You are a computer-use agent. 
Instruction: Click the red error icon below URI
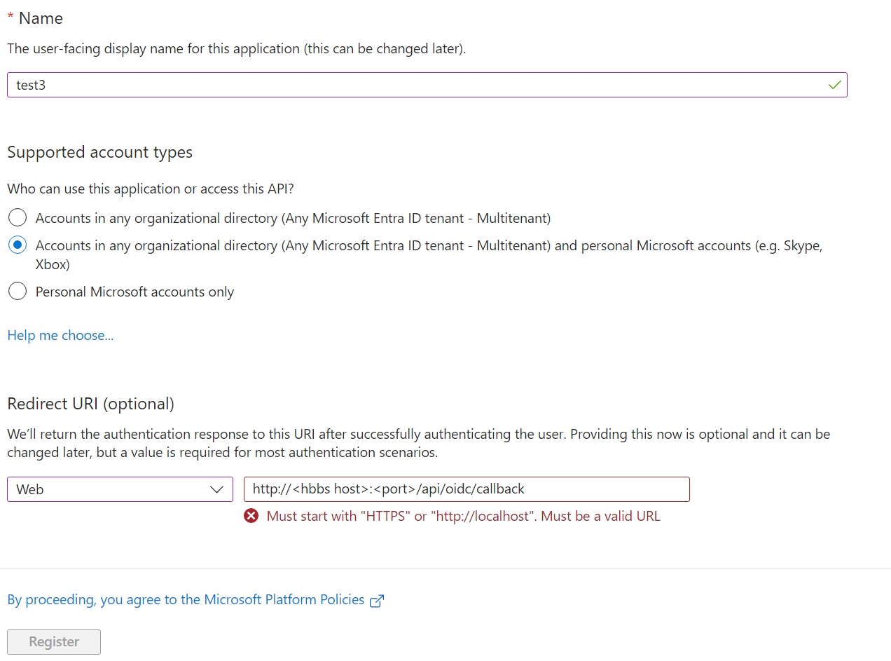point(251,517)
